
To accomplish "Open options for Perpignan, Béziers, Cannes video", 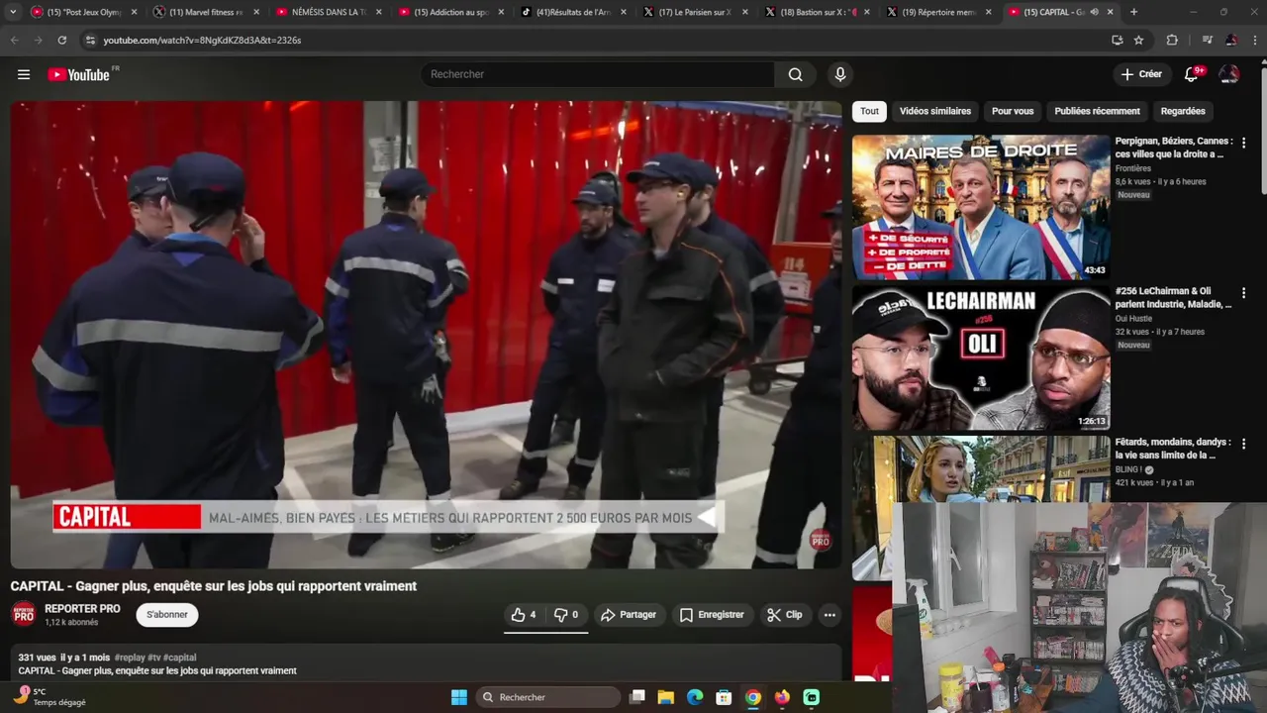I will point(1244,143).
